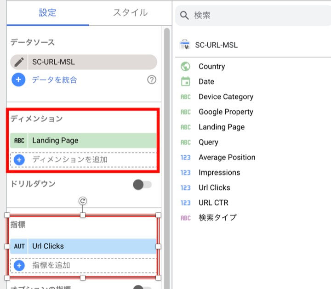The width and height of the screenshot is (331, 289).
Task: Select Url Clicks in the available fields list
Action: point(214,187)
